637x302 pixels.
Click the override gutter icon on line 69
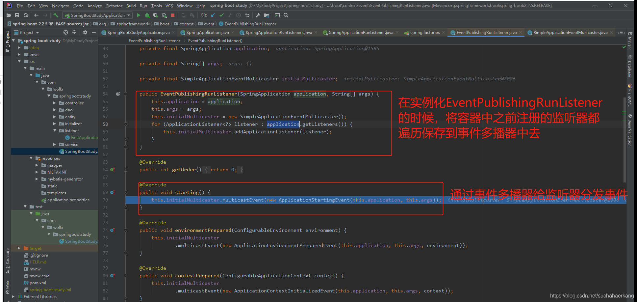tap(113, 192)
